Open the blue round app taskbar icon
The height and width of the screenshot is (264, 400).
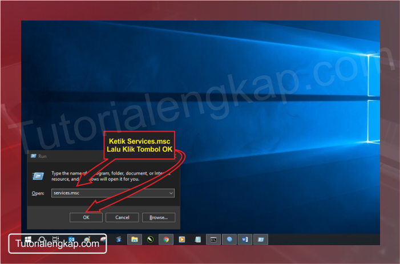[229, 239]
